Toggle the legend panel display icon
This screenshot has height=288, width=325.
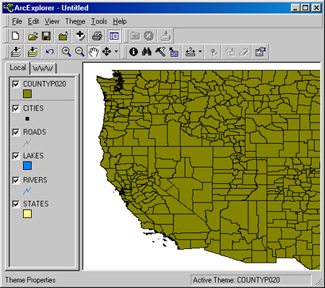click(114, 36)
